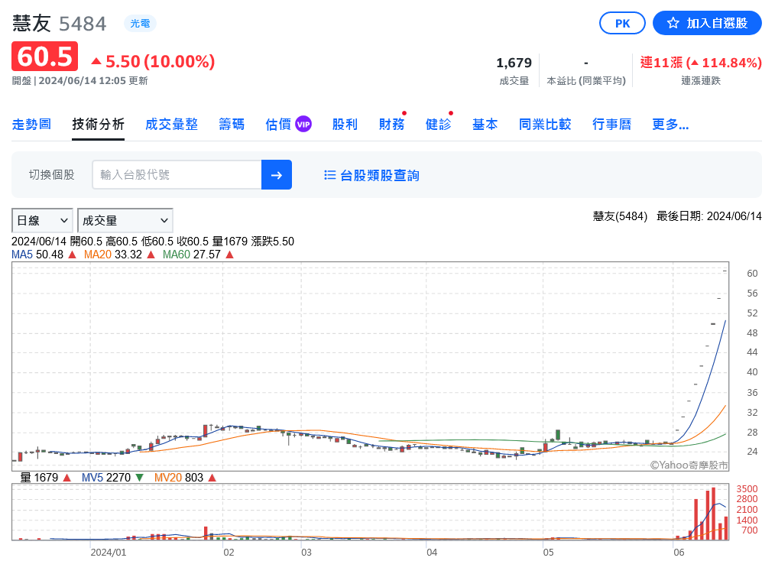Open the 成交量 indicator dropdown
Screen dimensions: 775x561
point(125,220)
